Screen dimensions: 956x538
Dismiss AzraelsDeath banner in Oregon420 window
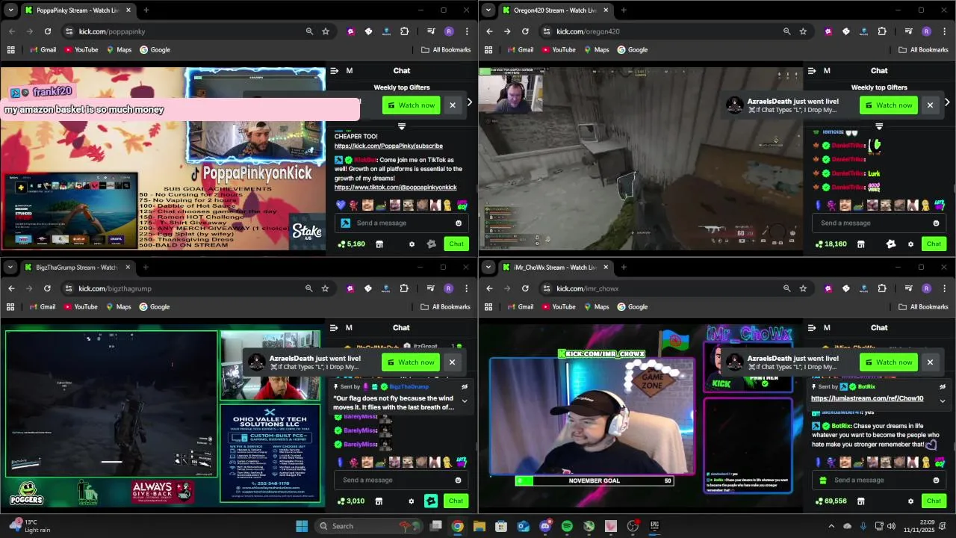tap(930, 105)
